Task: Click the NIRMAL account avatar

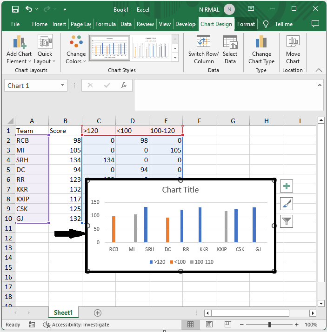Action: [x=229, y=9]
